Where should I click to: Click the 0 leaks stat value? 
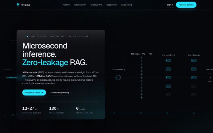(x=80, y=108)
